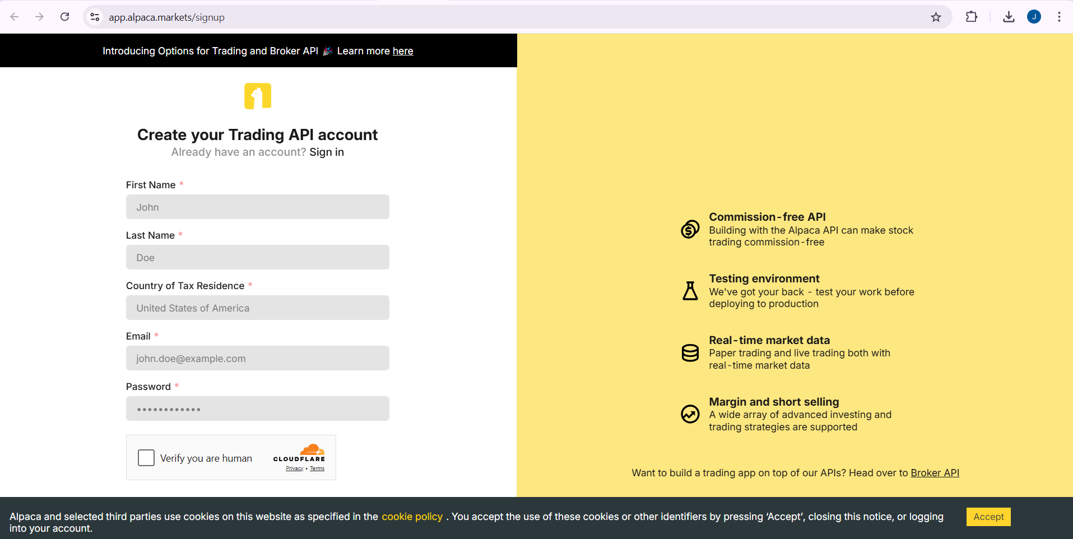The image size is (1073, 539).
Task: Open the Chrome three-dot menu
Action: (x=1059, y=17)
